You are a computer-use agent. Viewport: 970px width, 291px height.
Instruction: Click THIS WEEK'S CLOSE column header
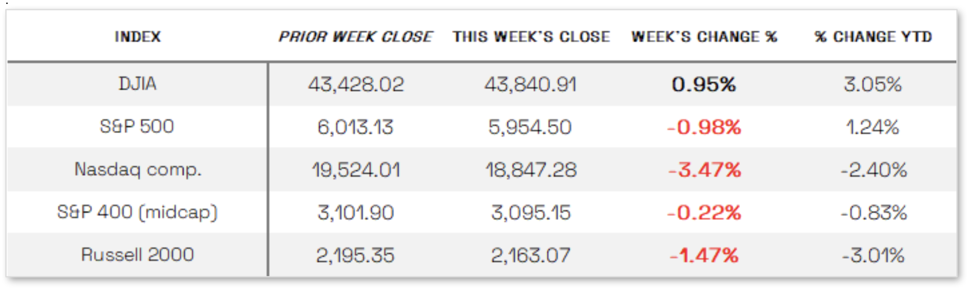tap(531, 37)
